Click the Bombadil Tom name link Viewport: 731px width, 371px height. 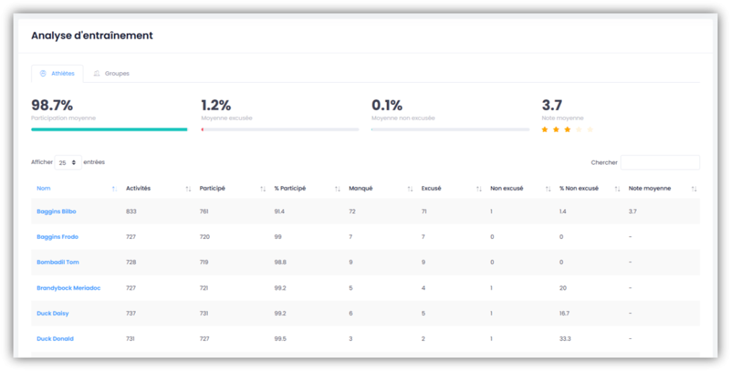(x=58, y=263)
